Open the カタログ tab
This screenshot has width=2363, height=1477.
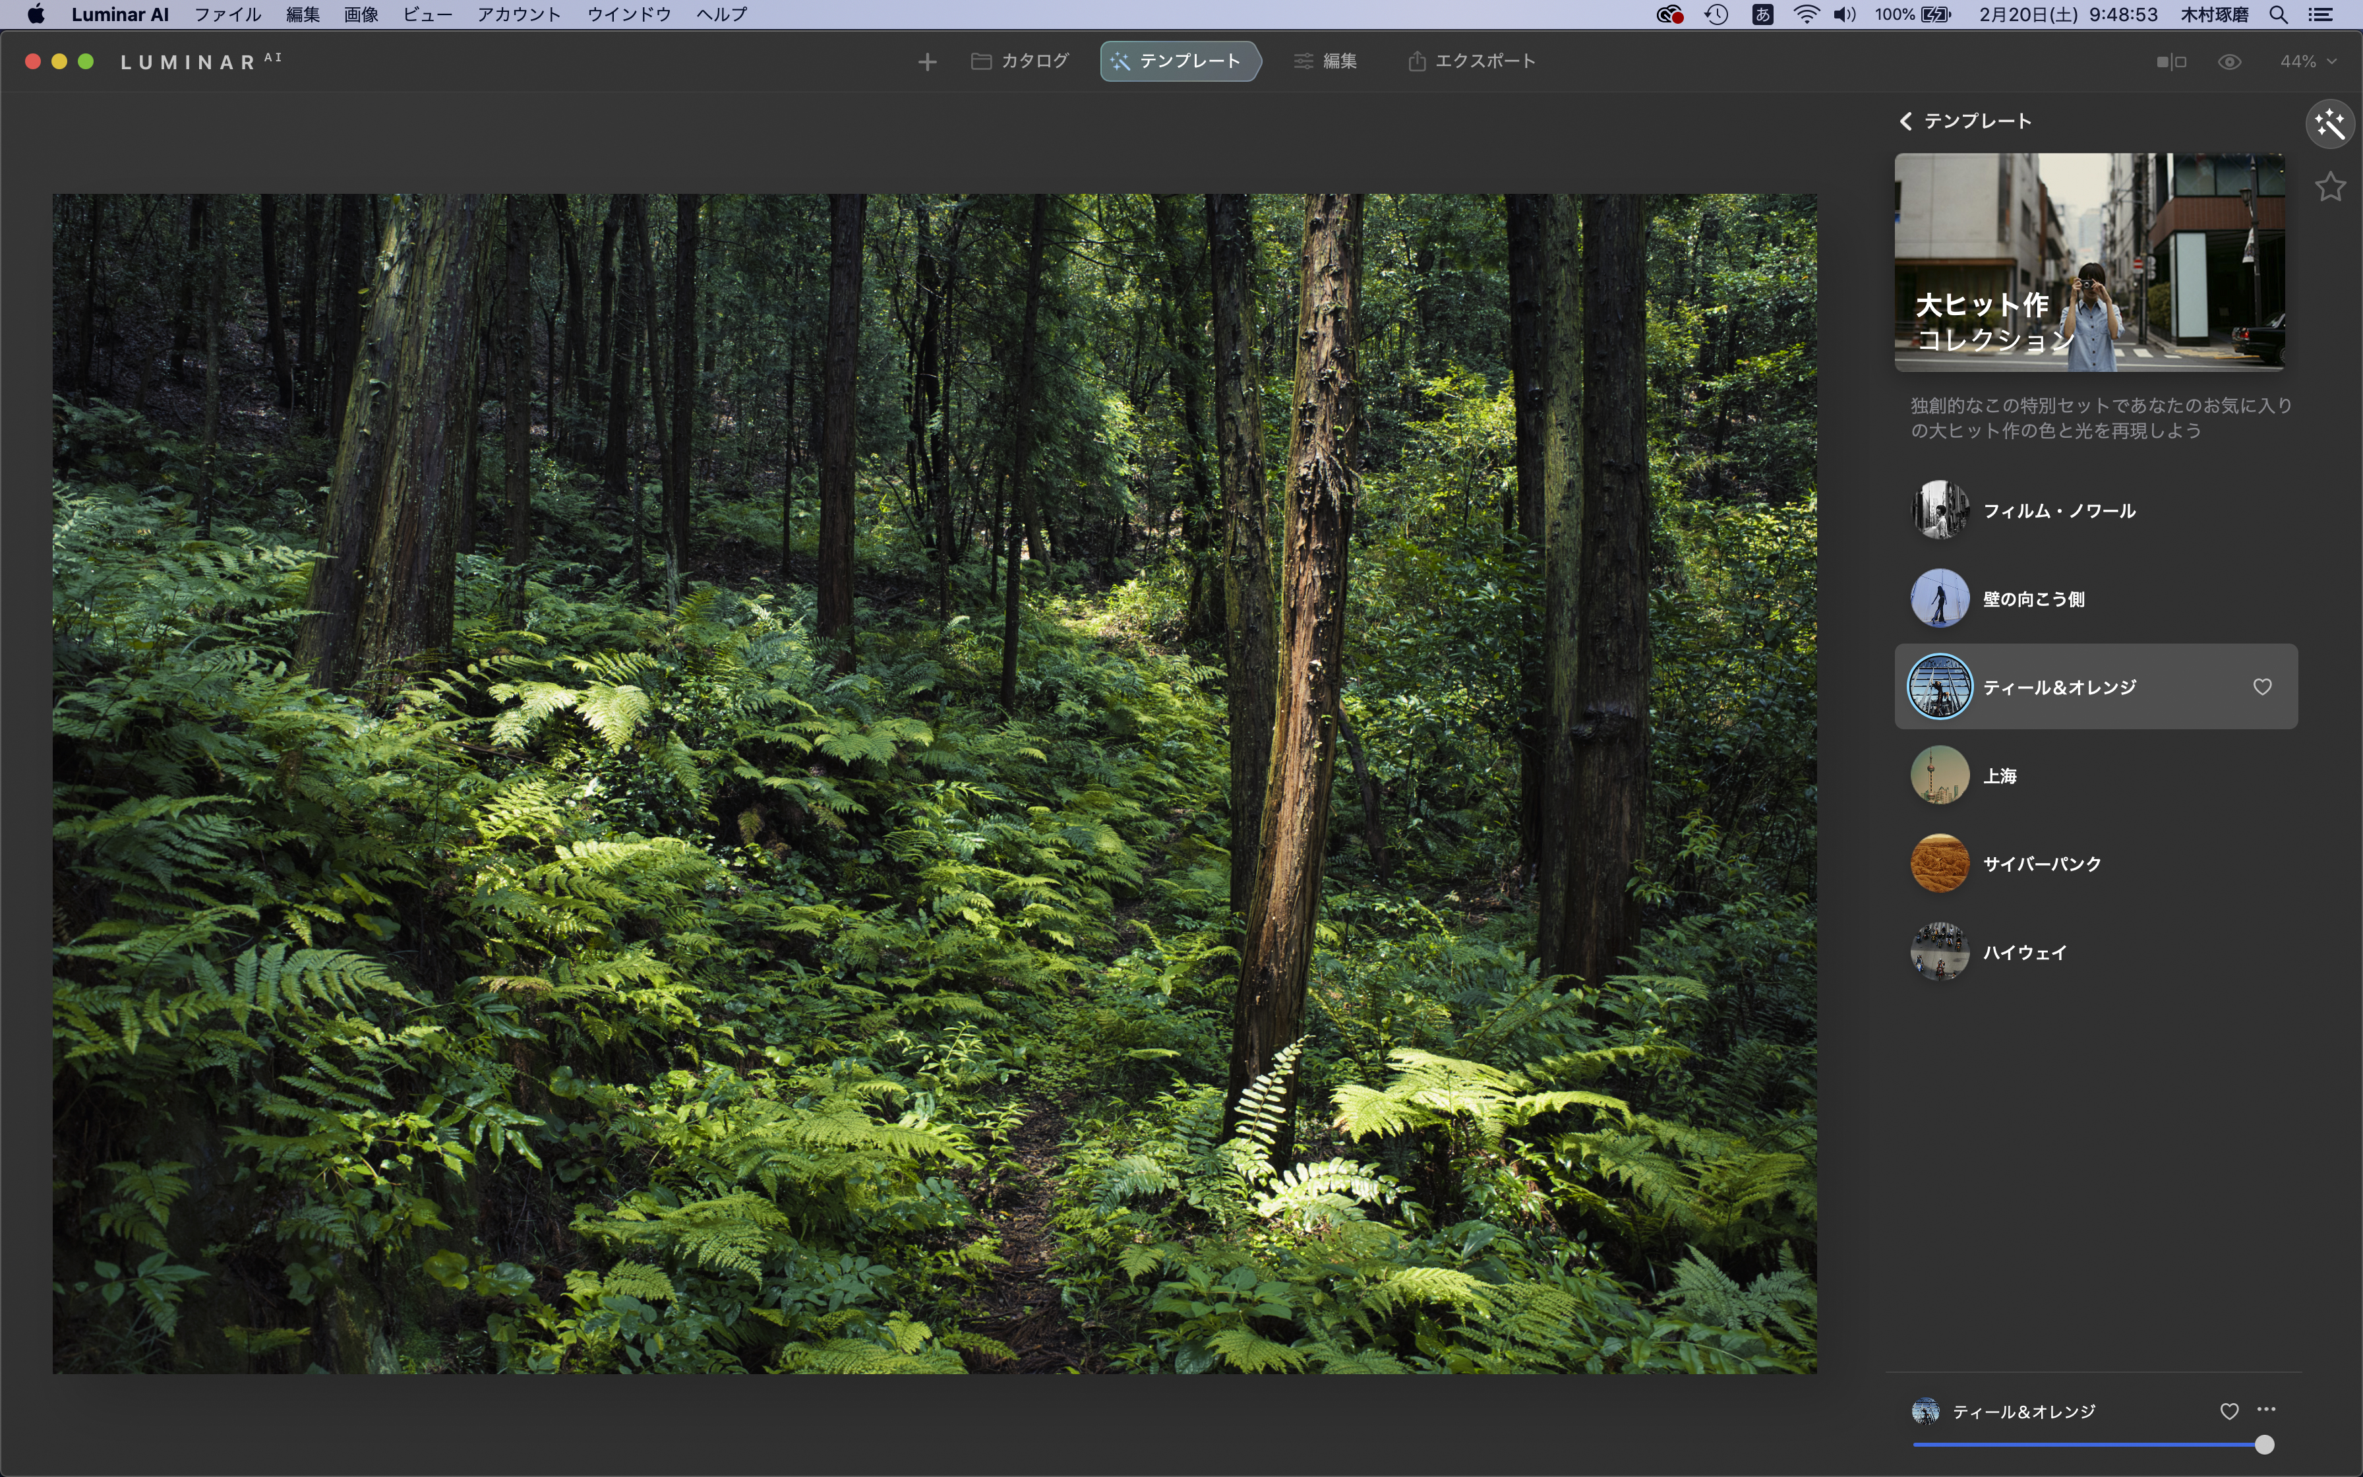[1021, 61]
